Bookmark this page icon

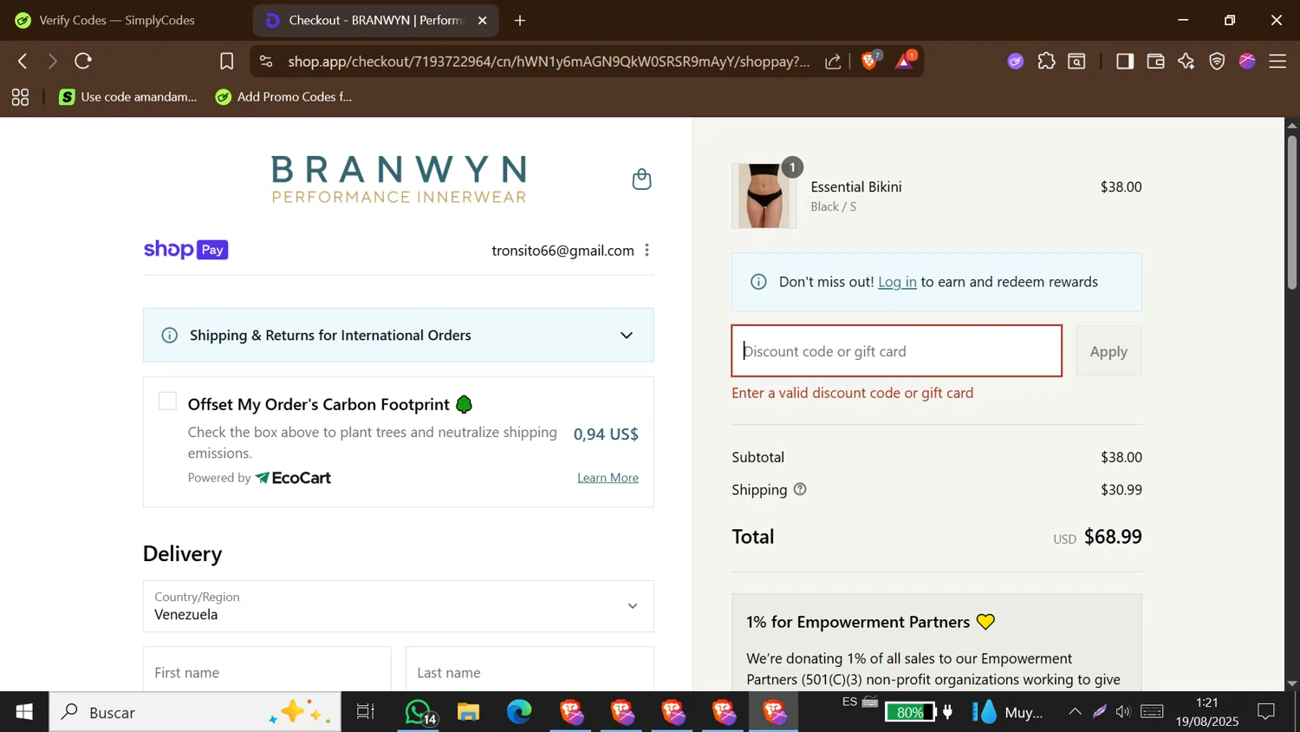point(226,61)
